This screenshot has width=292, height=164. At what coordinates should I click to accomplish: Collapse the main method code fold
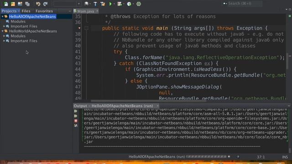coord(86,28)
